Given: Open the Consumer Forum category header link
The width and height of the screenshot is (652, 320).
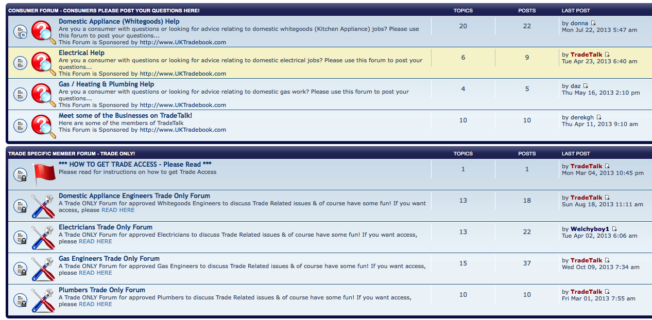Looking at the screenshot, I should (x=104, y=11).
